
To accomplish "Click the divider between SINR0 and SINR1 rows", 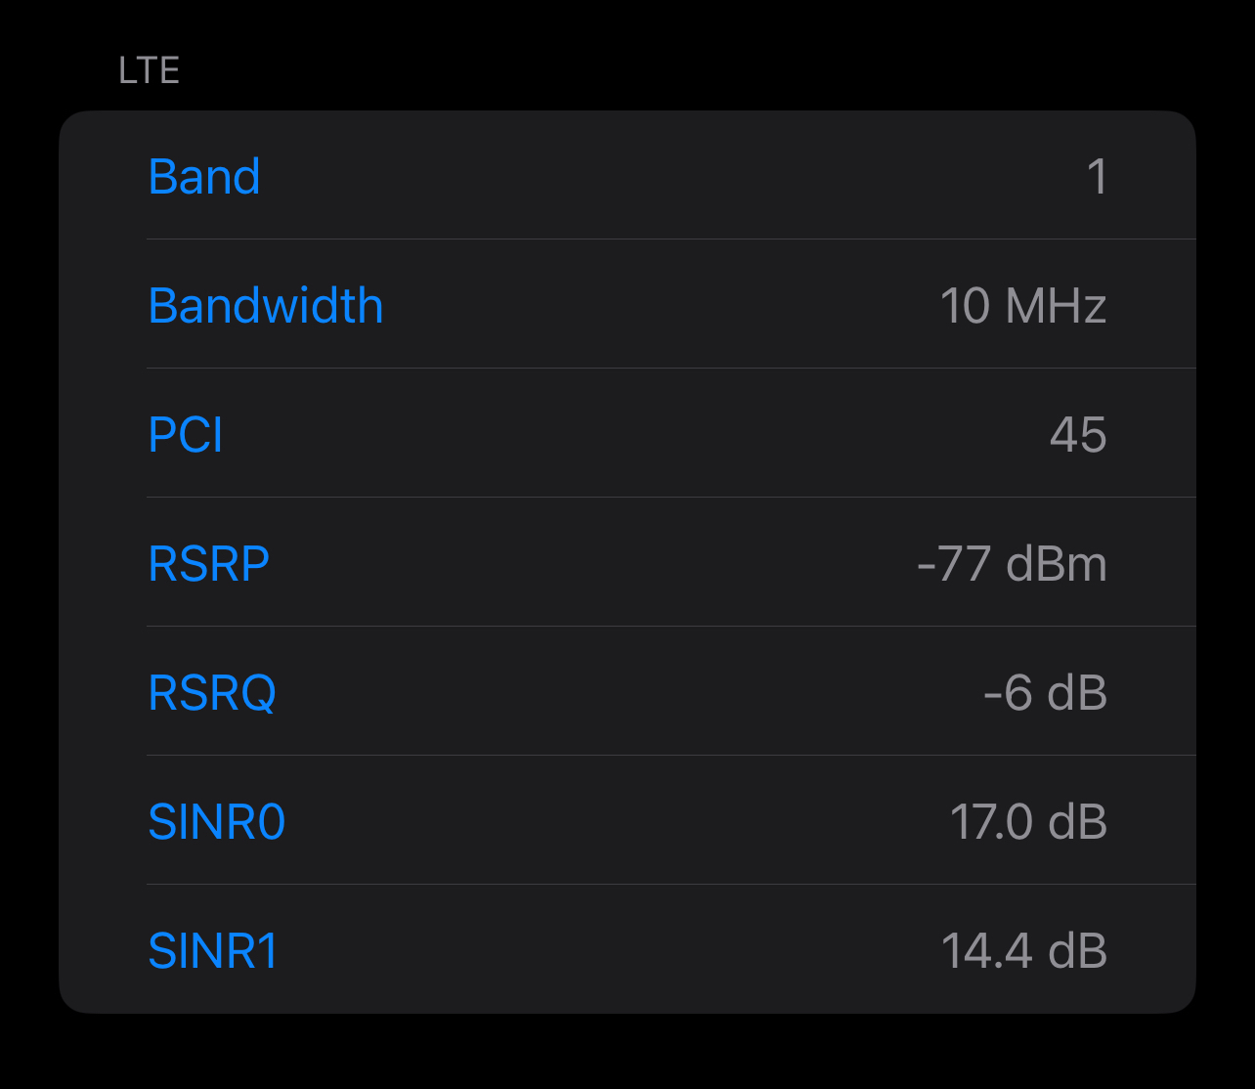I will coord(671,884).
